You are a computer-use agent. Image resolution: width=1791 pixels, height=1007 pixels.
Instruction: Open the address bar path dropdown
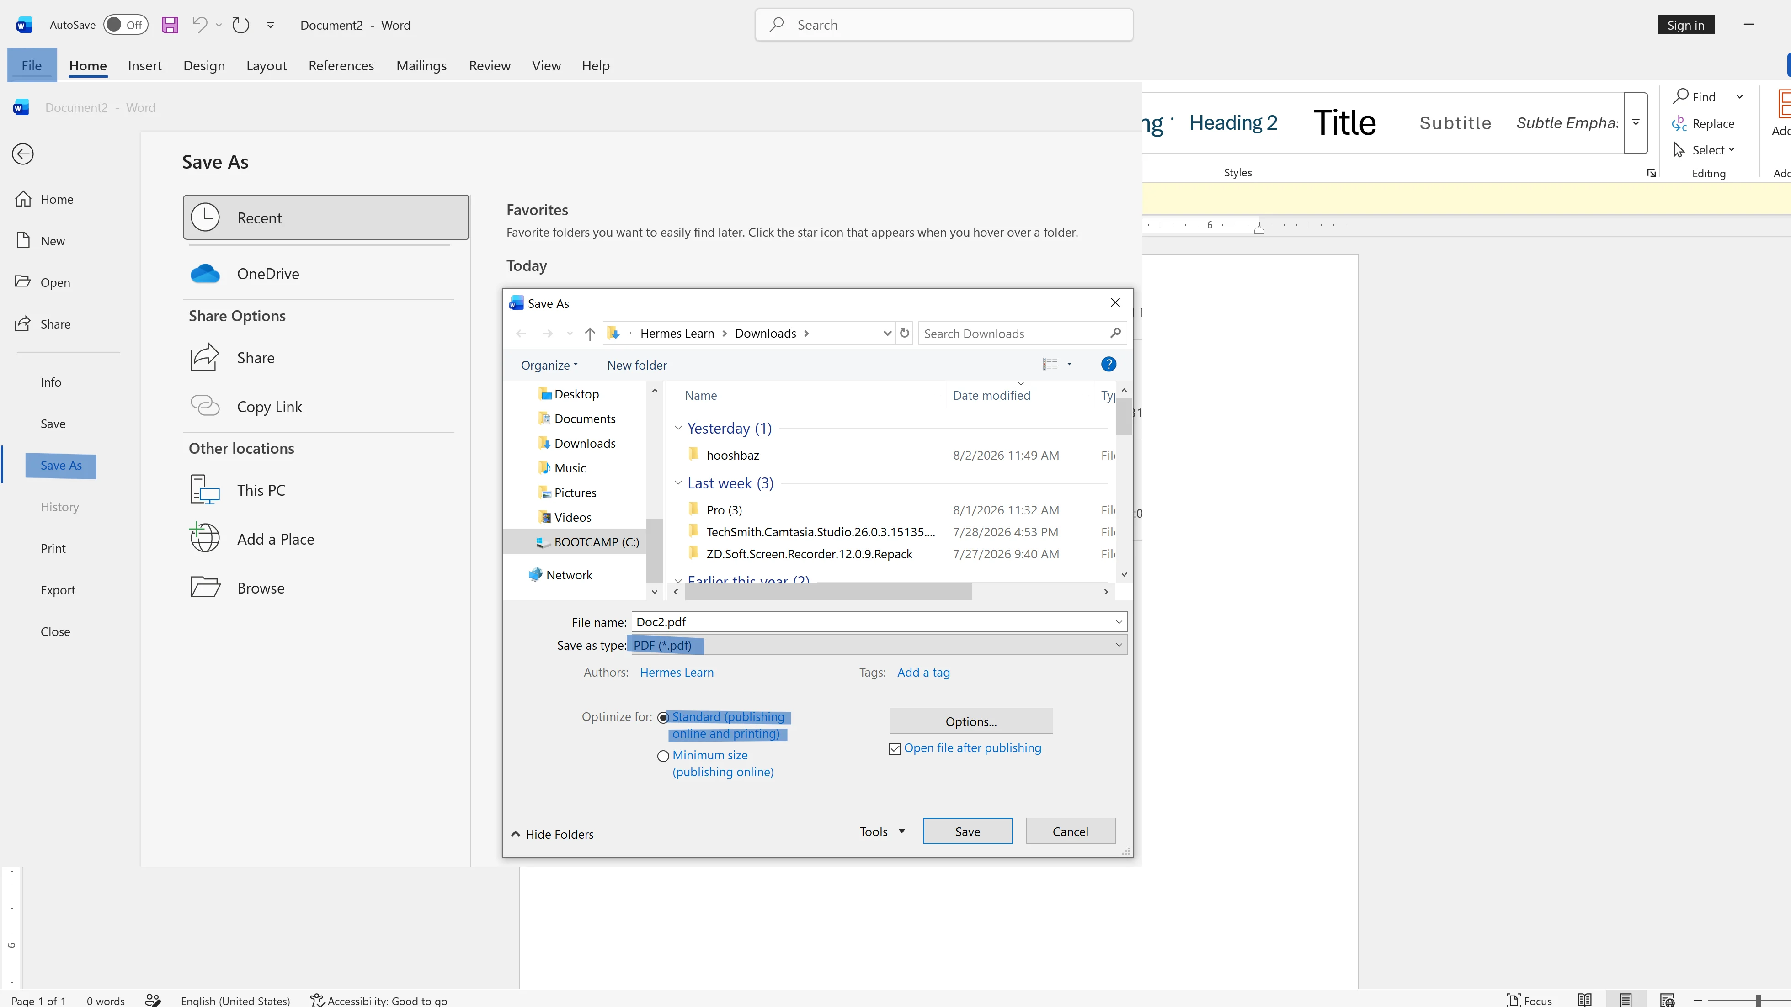(887, 333)
